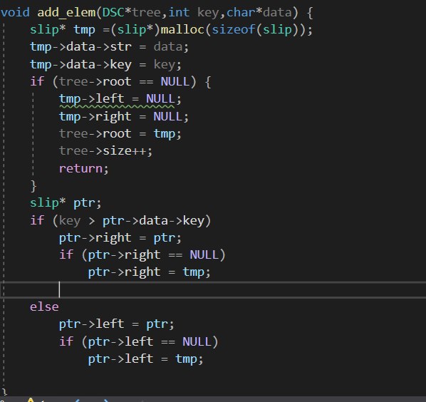This screenshot has height=402, width=426.
Task: Click the highlighted empty current line
Action: (213, 290)
